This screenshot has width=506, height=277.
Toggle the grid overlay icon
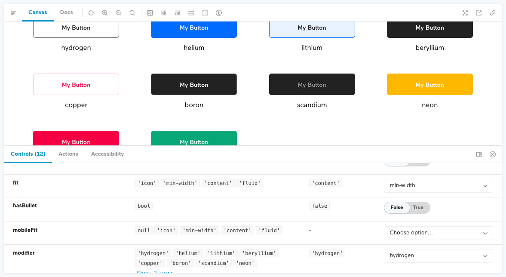164,13
